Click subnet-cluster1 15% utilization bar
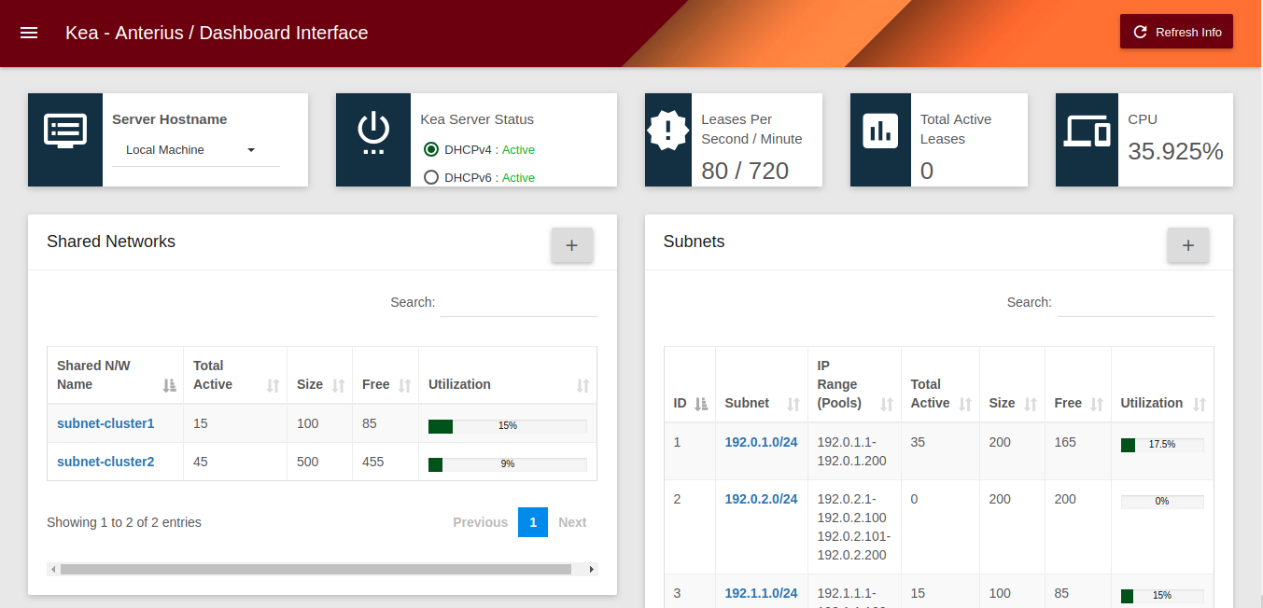Image resolution: width=1263 pixels, height=608 pixels. click(508, 426)
